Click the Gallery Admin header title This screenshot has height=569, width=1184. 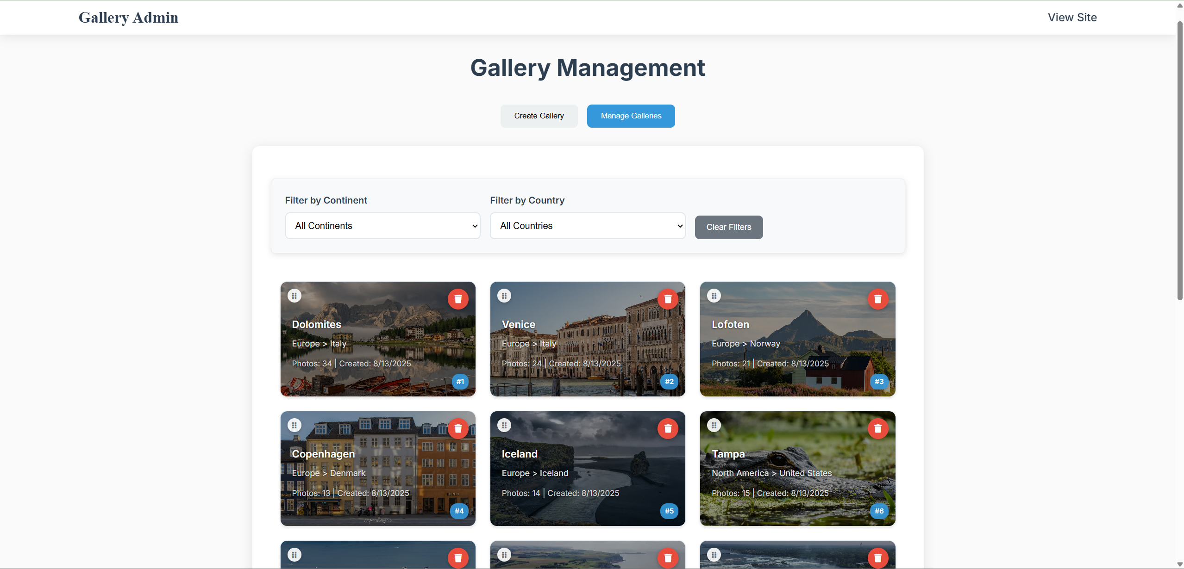128,18
